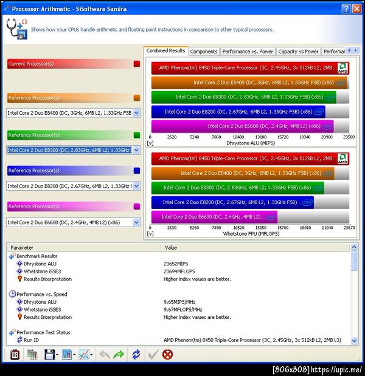Click the green forward arrow icon

coord(119,354)
